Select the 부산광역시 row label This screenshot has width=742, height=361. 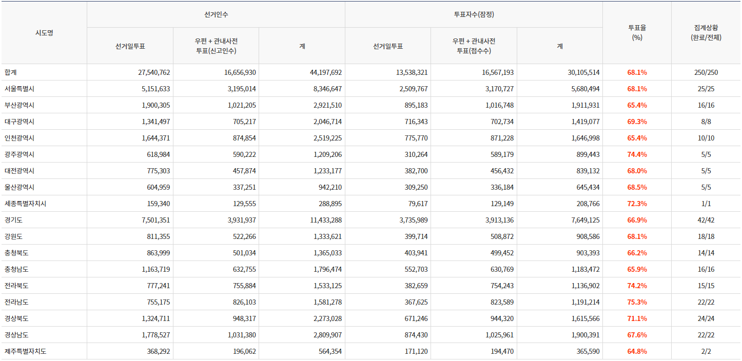19,105
